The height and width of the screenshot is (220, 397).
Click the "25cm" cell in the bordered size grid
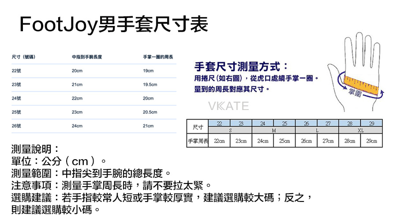285,141
